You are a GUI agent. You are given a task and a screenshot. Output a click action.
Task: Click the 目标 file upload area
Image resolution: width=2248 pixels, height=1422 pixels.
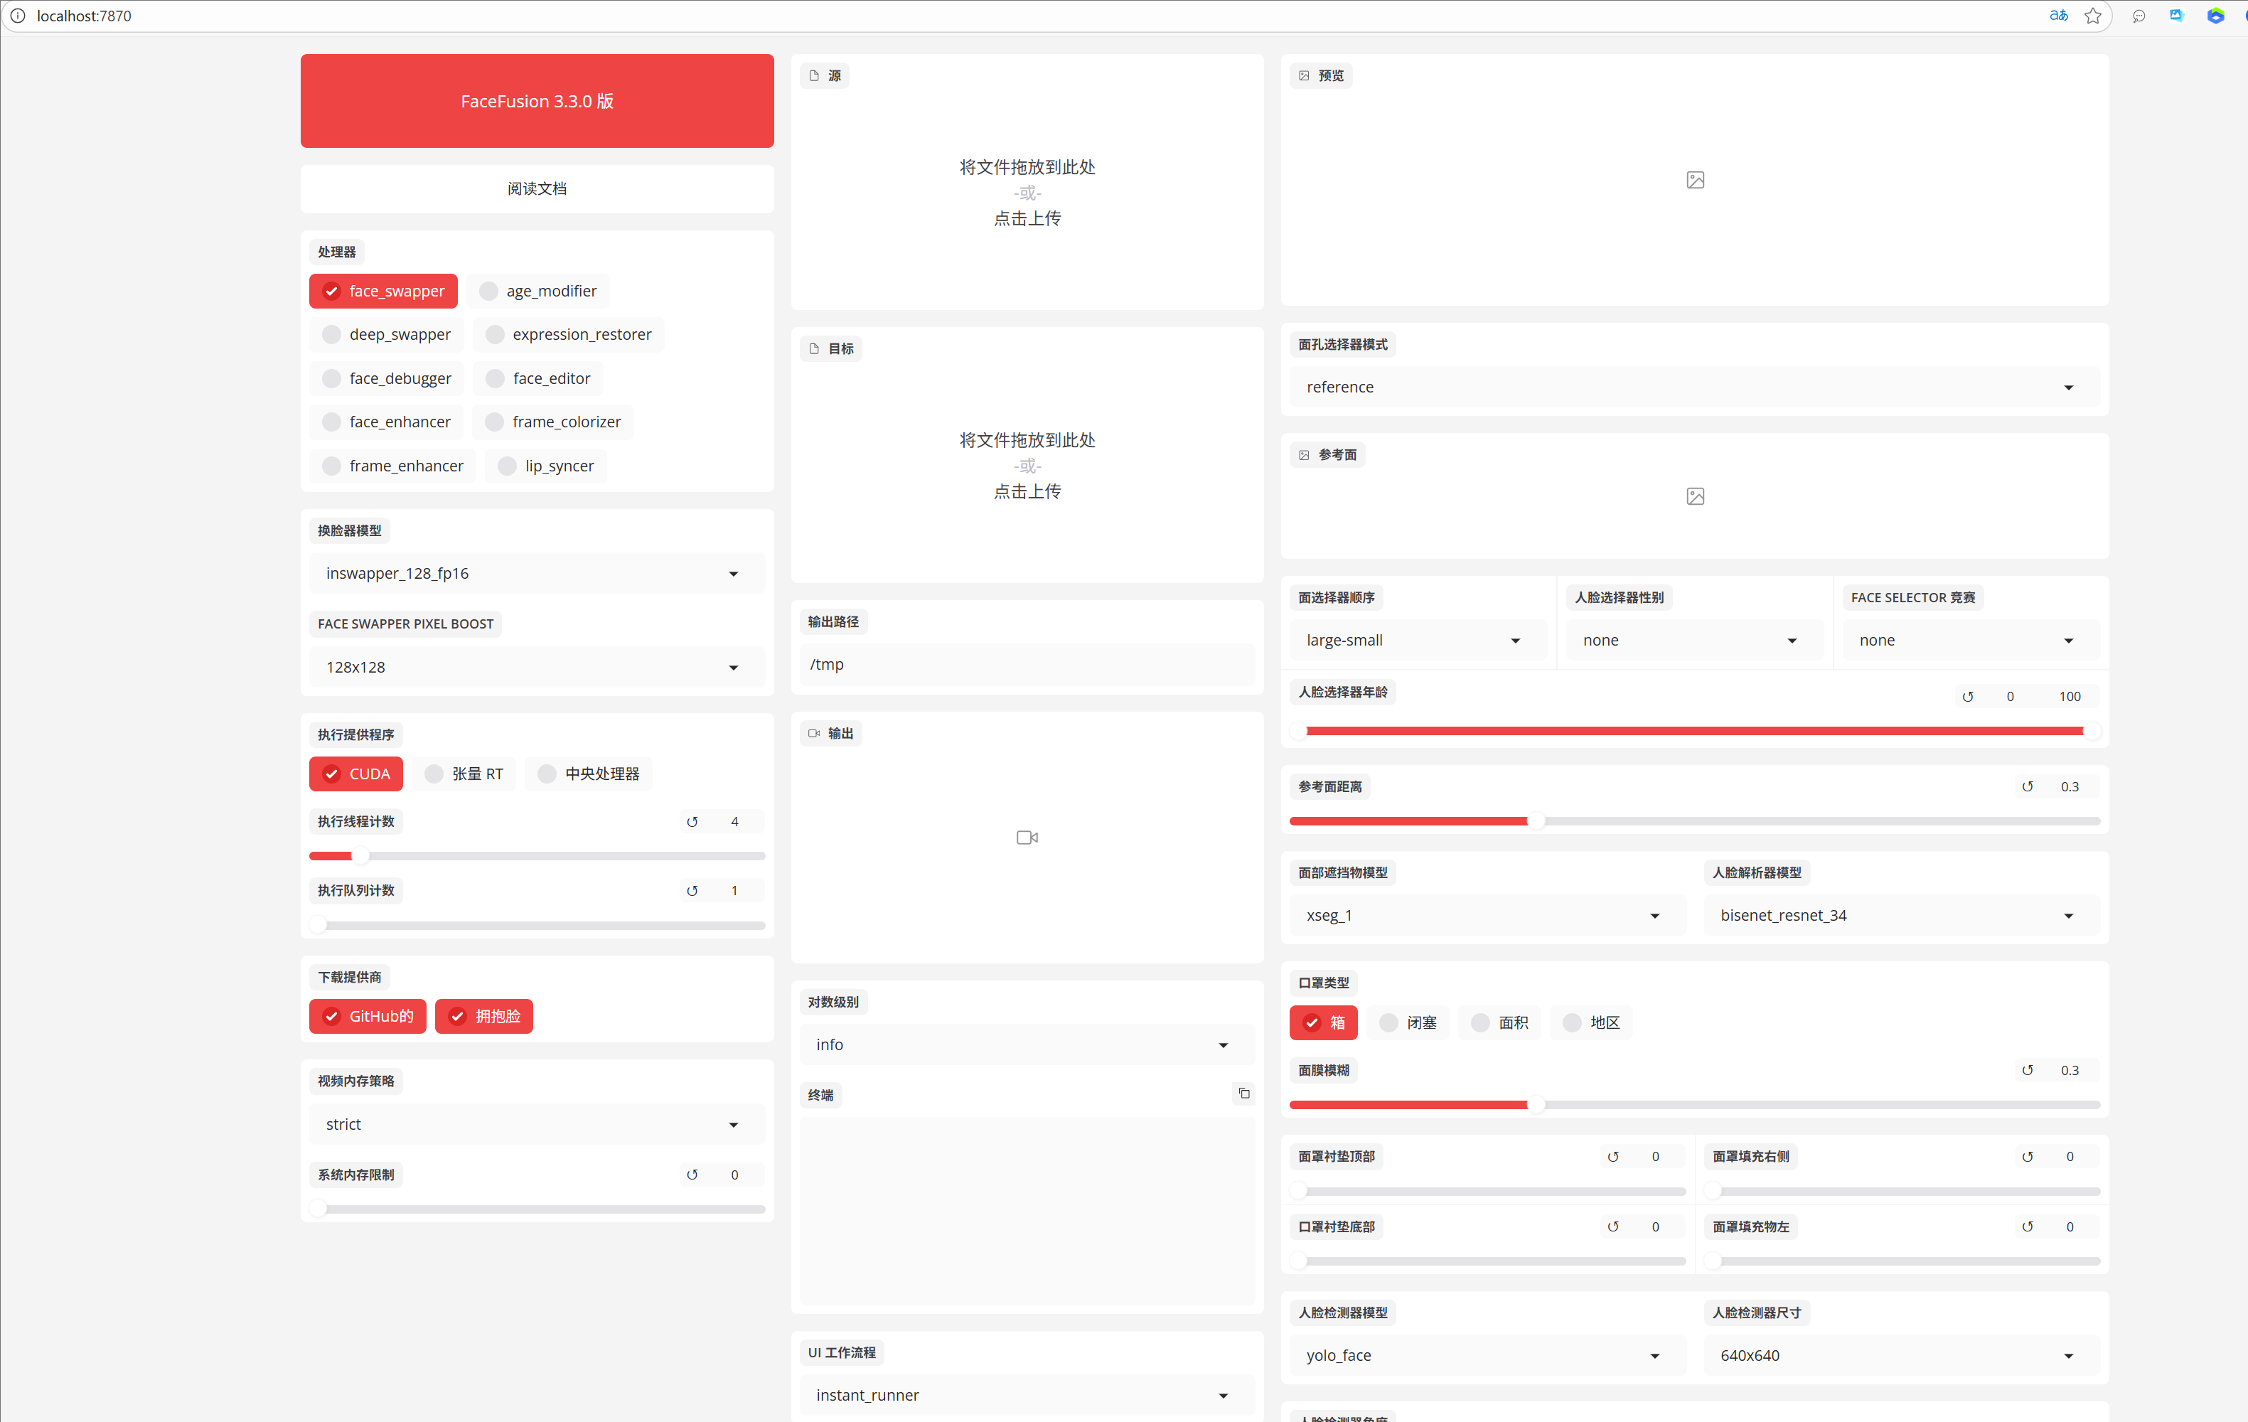[x=1027, y=466]
